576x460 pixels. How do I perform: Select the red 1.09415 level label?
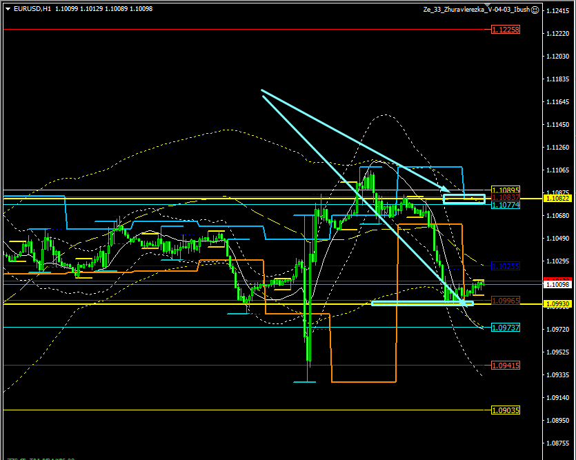tap(506, 366)
